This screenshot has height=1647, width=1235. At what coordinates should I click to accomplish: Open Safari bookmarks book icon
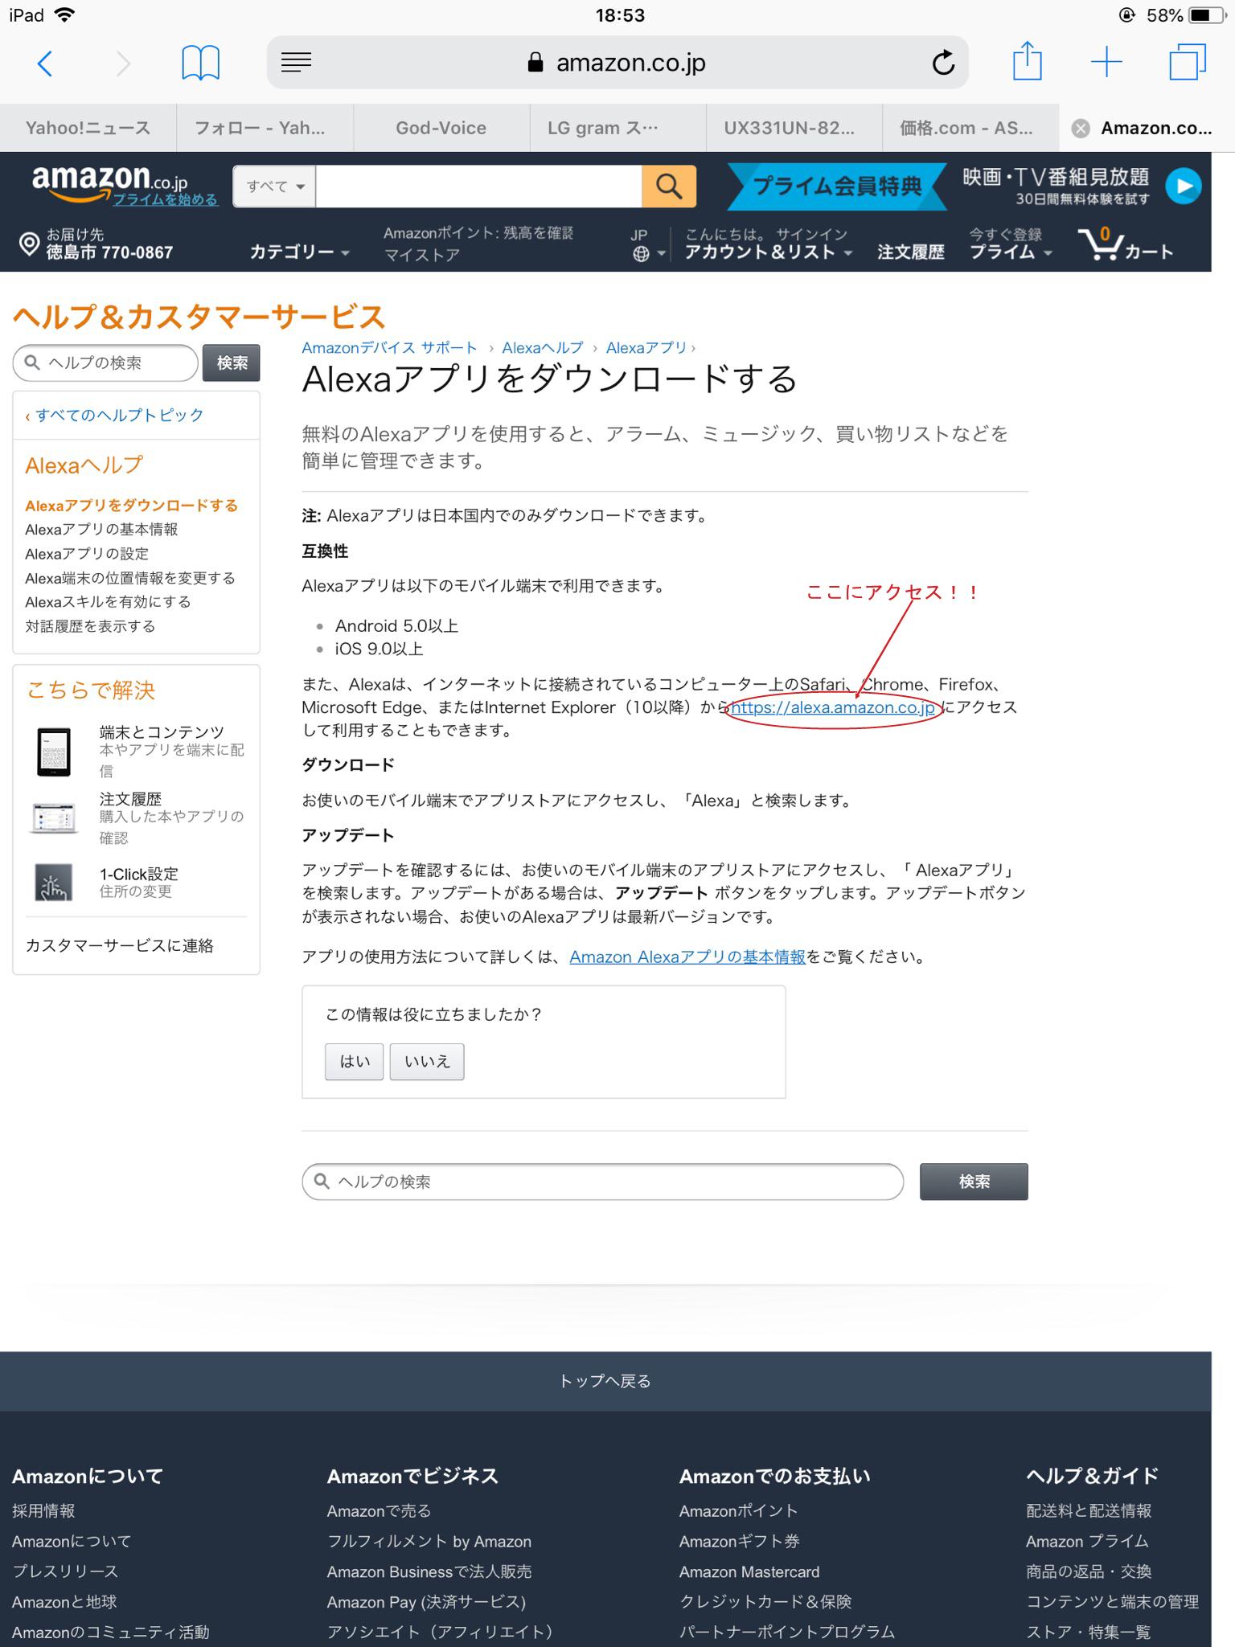[200, 63]
